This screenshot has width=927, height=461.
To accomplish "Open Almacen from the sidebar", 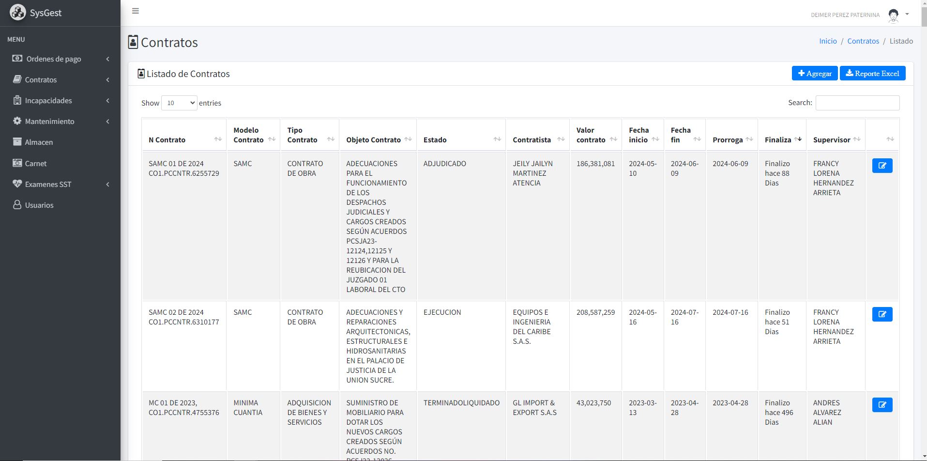I will coord(39,142).
